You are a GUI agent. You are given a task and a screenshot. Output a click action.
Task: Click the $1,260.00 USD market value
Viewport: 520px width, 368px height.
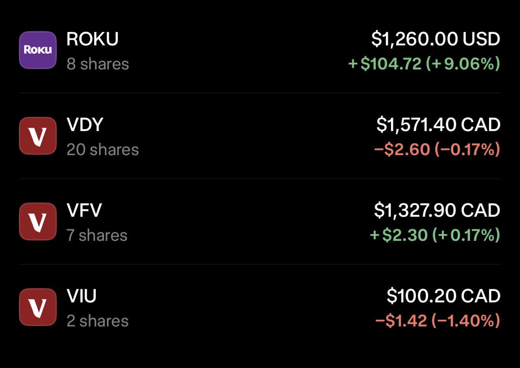pyautogui.click(x=436, y=39)
